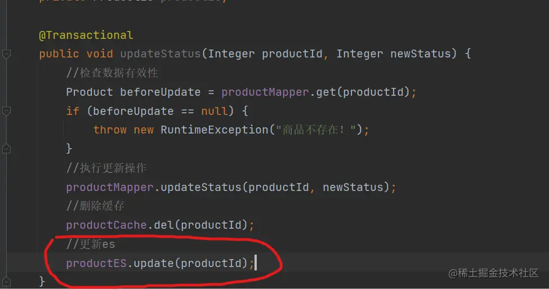Click the newStatus parameter in method signature
This screenshot has height=289, width=549.
point(421,54)
